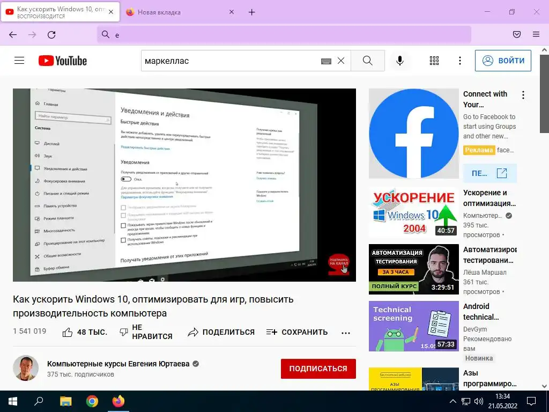Save video with СОХРАНИТЬ button

[297, 332]
